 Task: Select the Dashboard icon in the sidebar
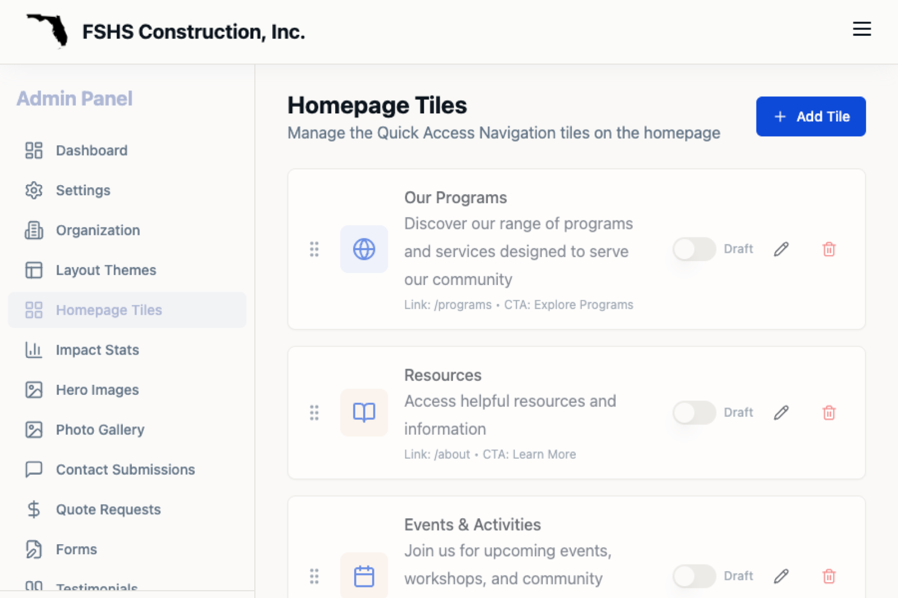point(34,150)
